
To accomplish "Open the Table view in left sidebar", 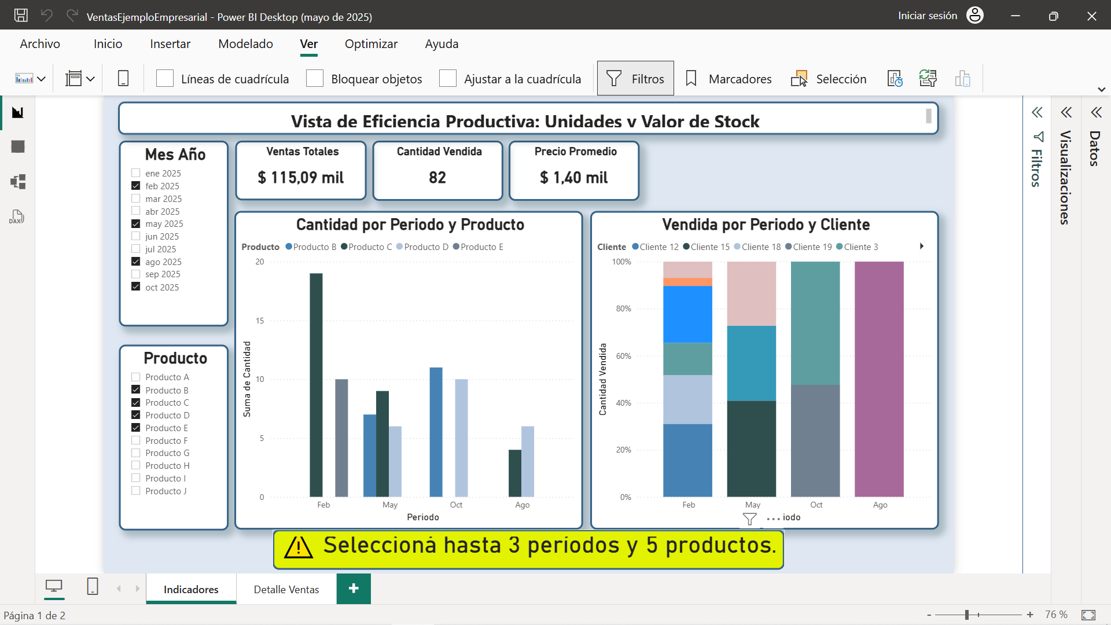I will click(x=18, y=147).
